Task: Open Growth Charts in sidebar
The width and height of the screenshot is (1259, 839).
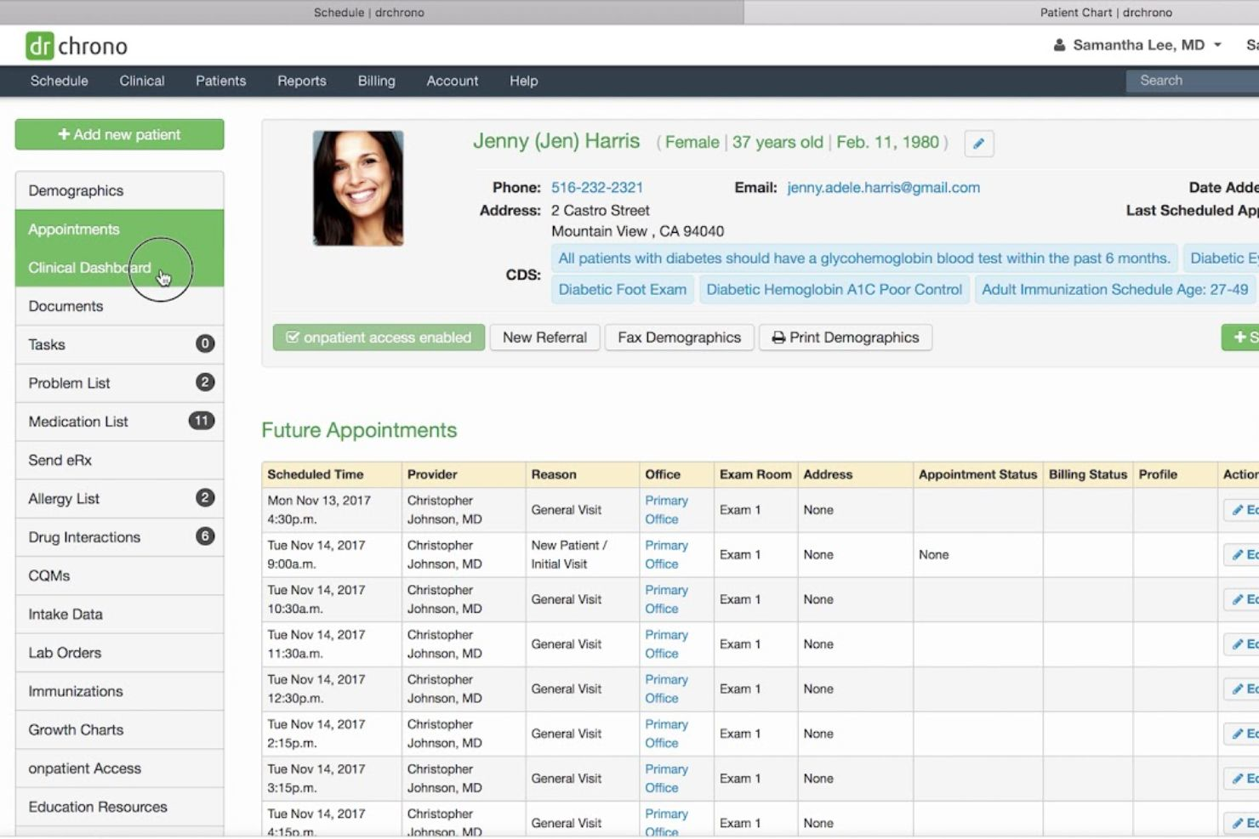Action: click(x=119, y=729)
